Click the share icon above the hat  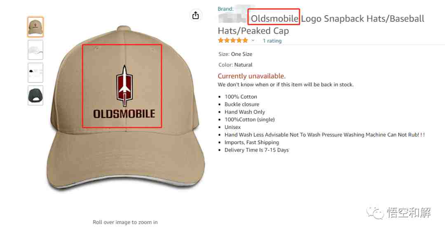tap(196, 15)
